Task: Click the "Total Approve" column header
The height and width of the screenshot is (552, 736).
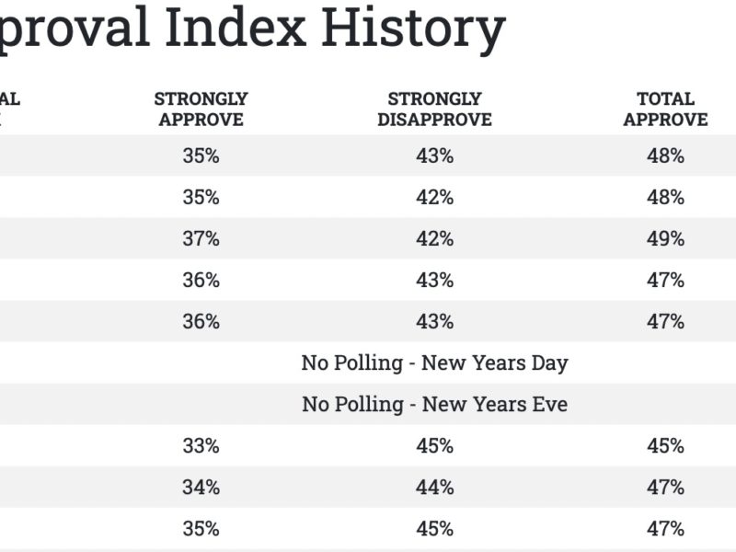Action: [665, 109]
